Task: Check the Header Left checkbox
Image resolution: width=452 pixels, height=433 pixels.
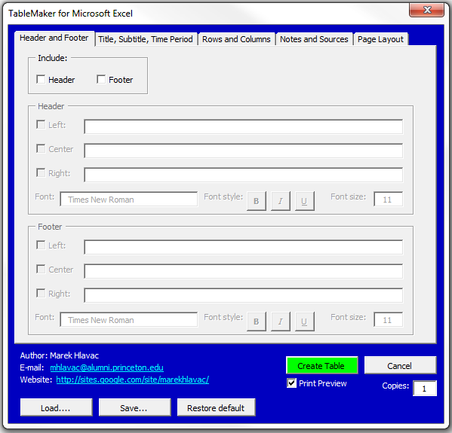Action: (41, 124)
